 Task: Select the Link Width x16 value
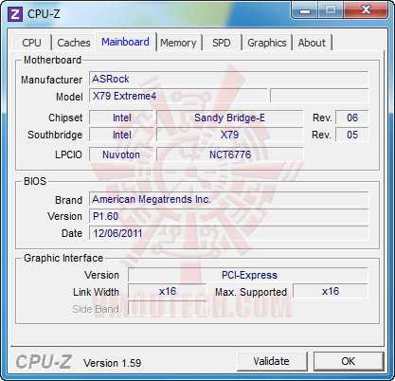[x=168, y=291]
